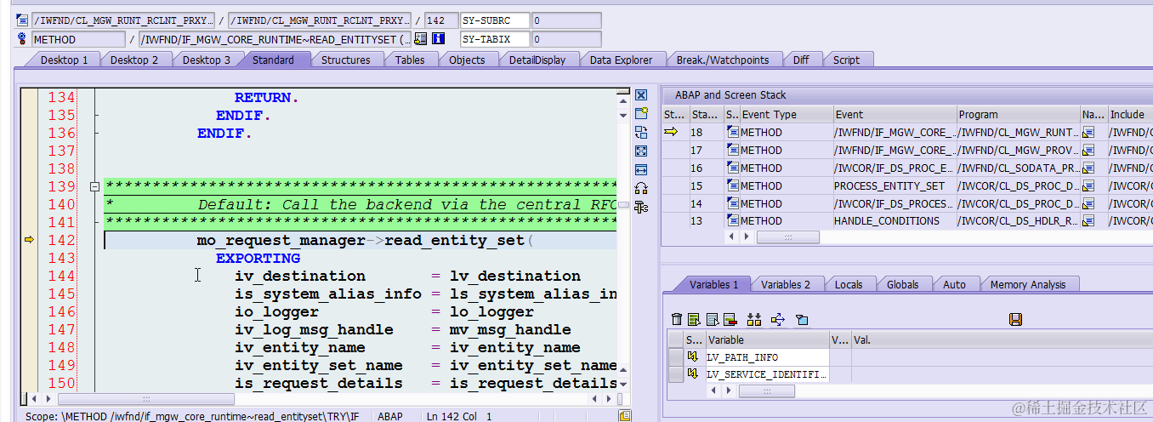The height and width of the screenshot is (422, 1153).
Task: Click the Program column header in stack
Action: 1017,114
